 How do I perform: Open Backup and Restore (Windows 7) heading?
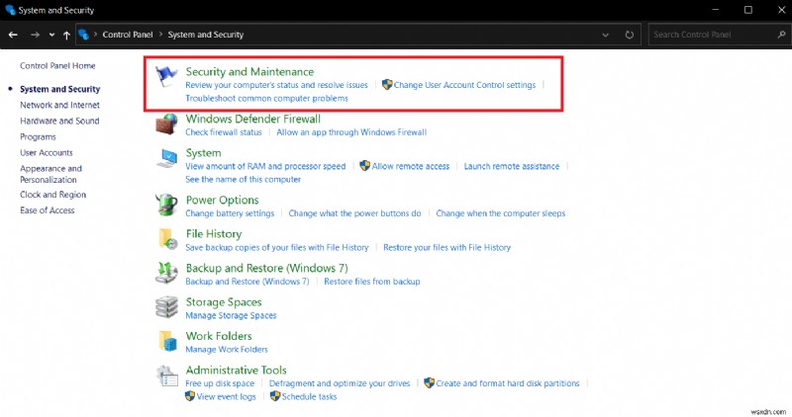(266, 268)
